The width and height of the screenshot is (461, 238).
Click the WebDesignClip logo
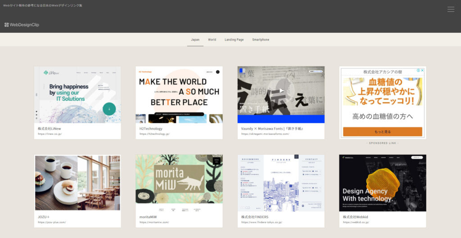pyautogui.click(x=22, y=25)
